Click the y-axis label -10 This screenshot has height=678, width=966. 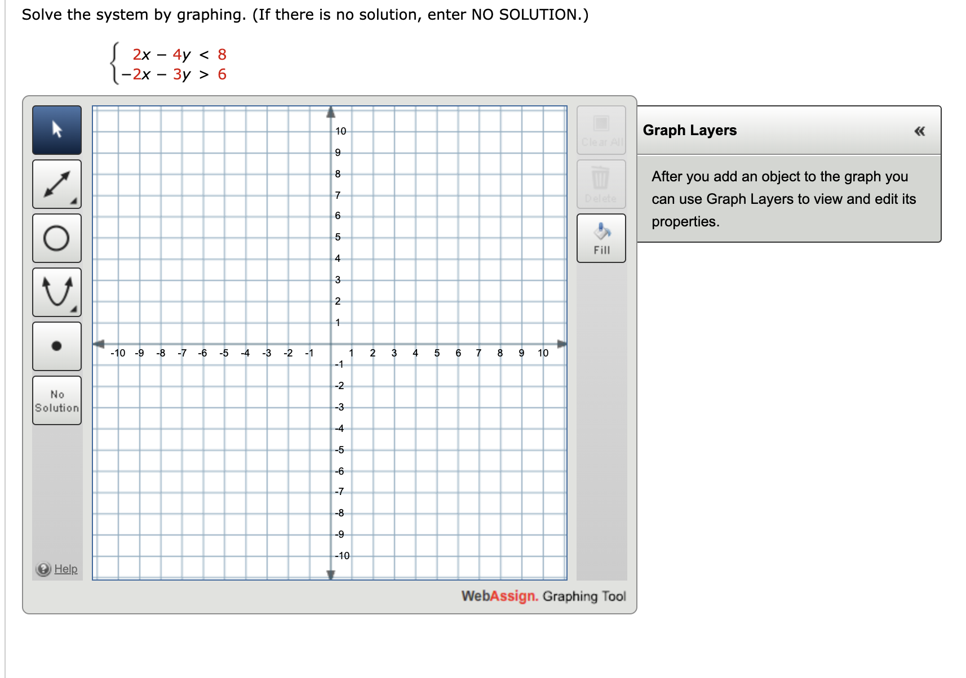[x=342, y=556]
